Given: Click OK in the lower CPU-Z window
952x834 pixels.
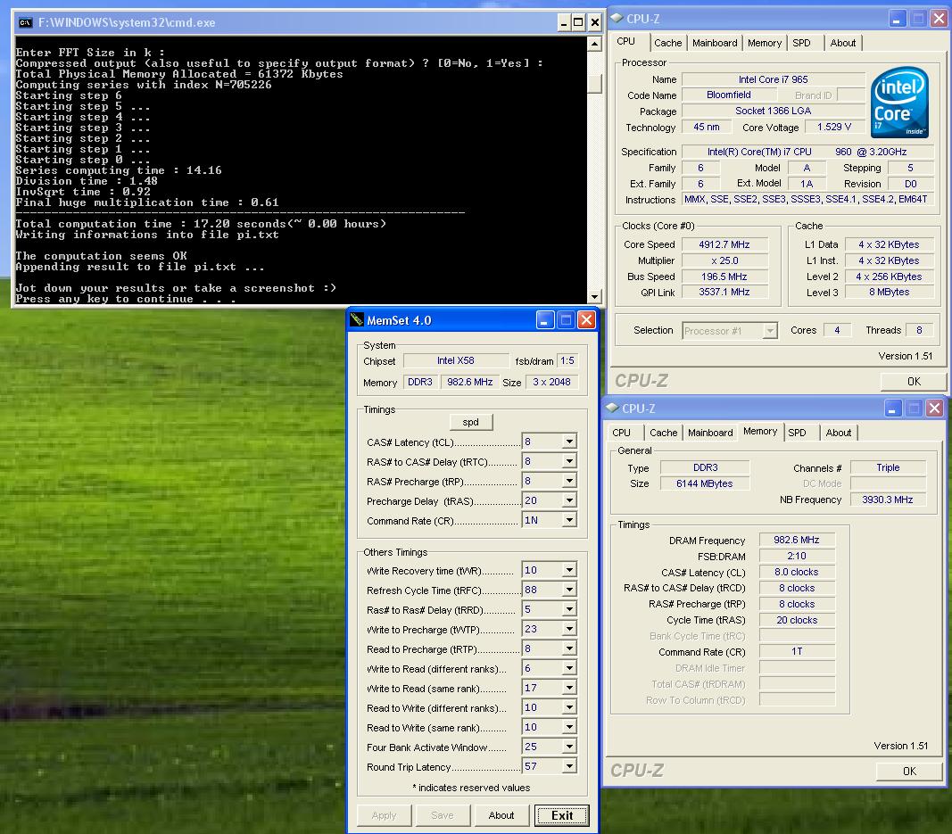Looking at the screenshot, I should (909, 771).
